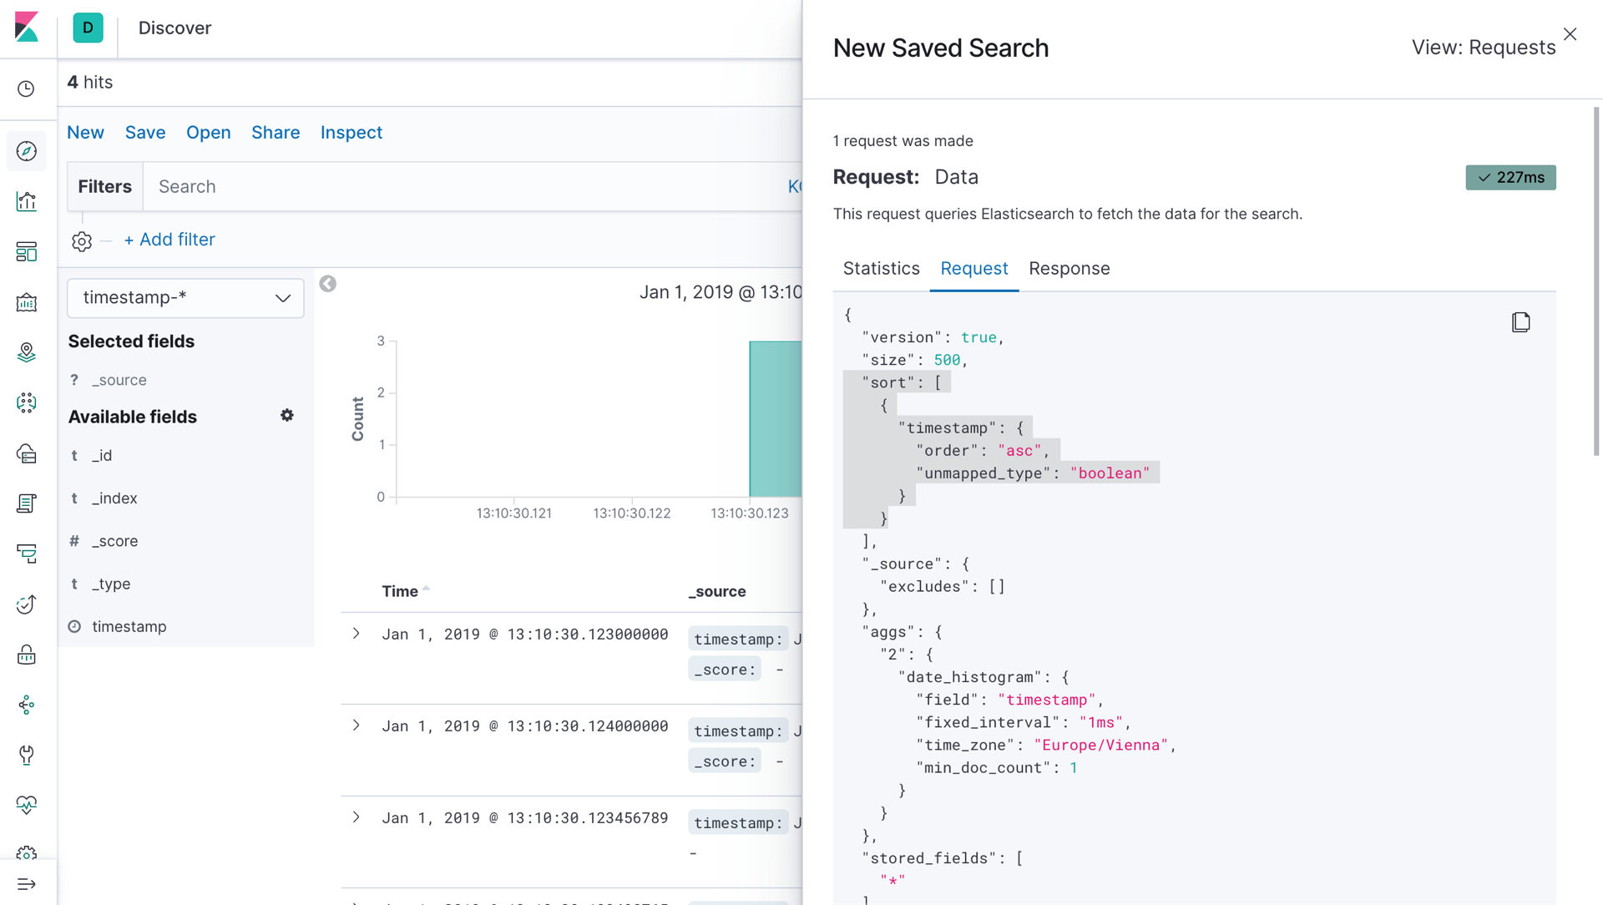Click the Filters button
This screenshot has width=1603, height=905.
coord(105,186)
